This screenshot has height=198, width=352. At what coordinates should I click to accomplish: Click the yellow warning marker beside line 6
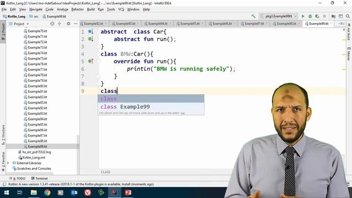click(x=344, y=70)
